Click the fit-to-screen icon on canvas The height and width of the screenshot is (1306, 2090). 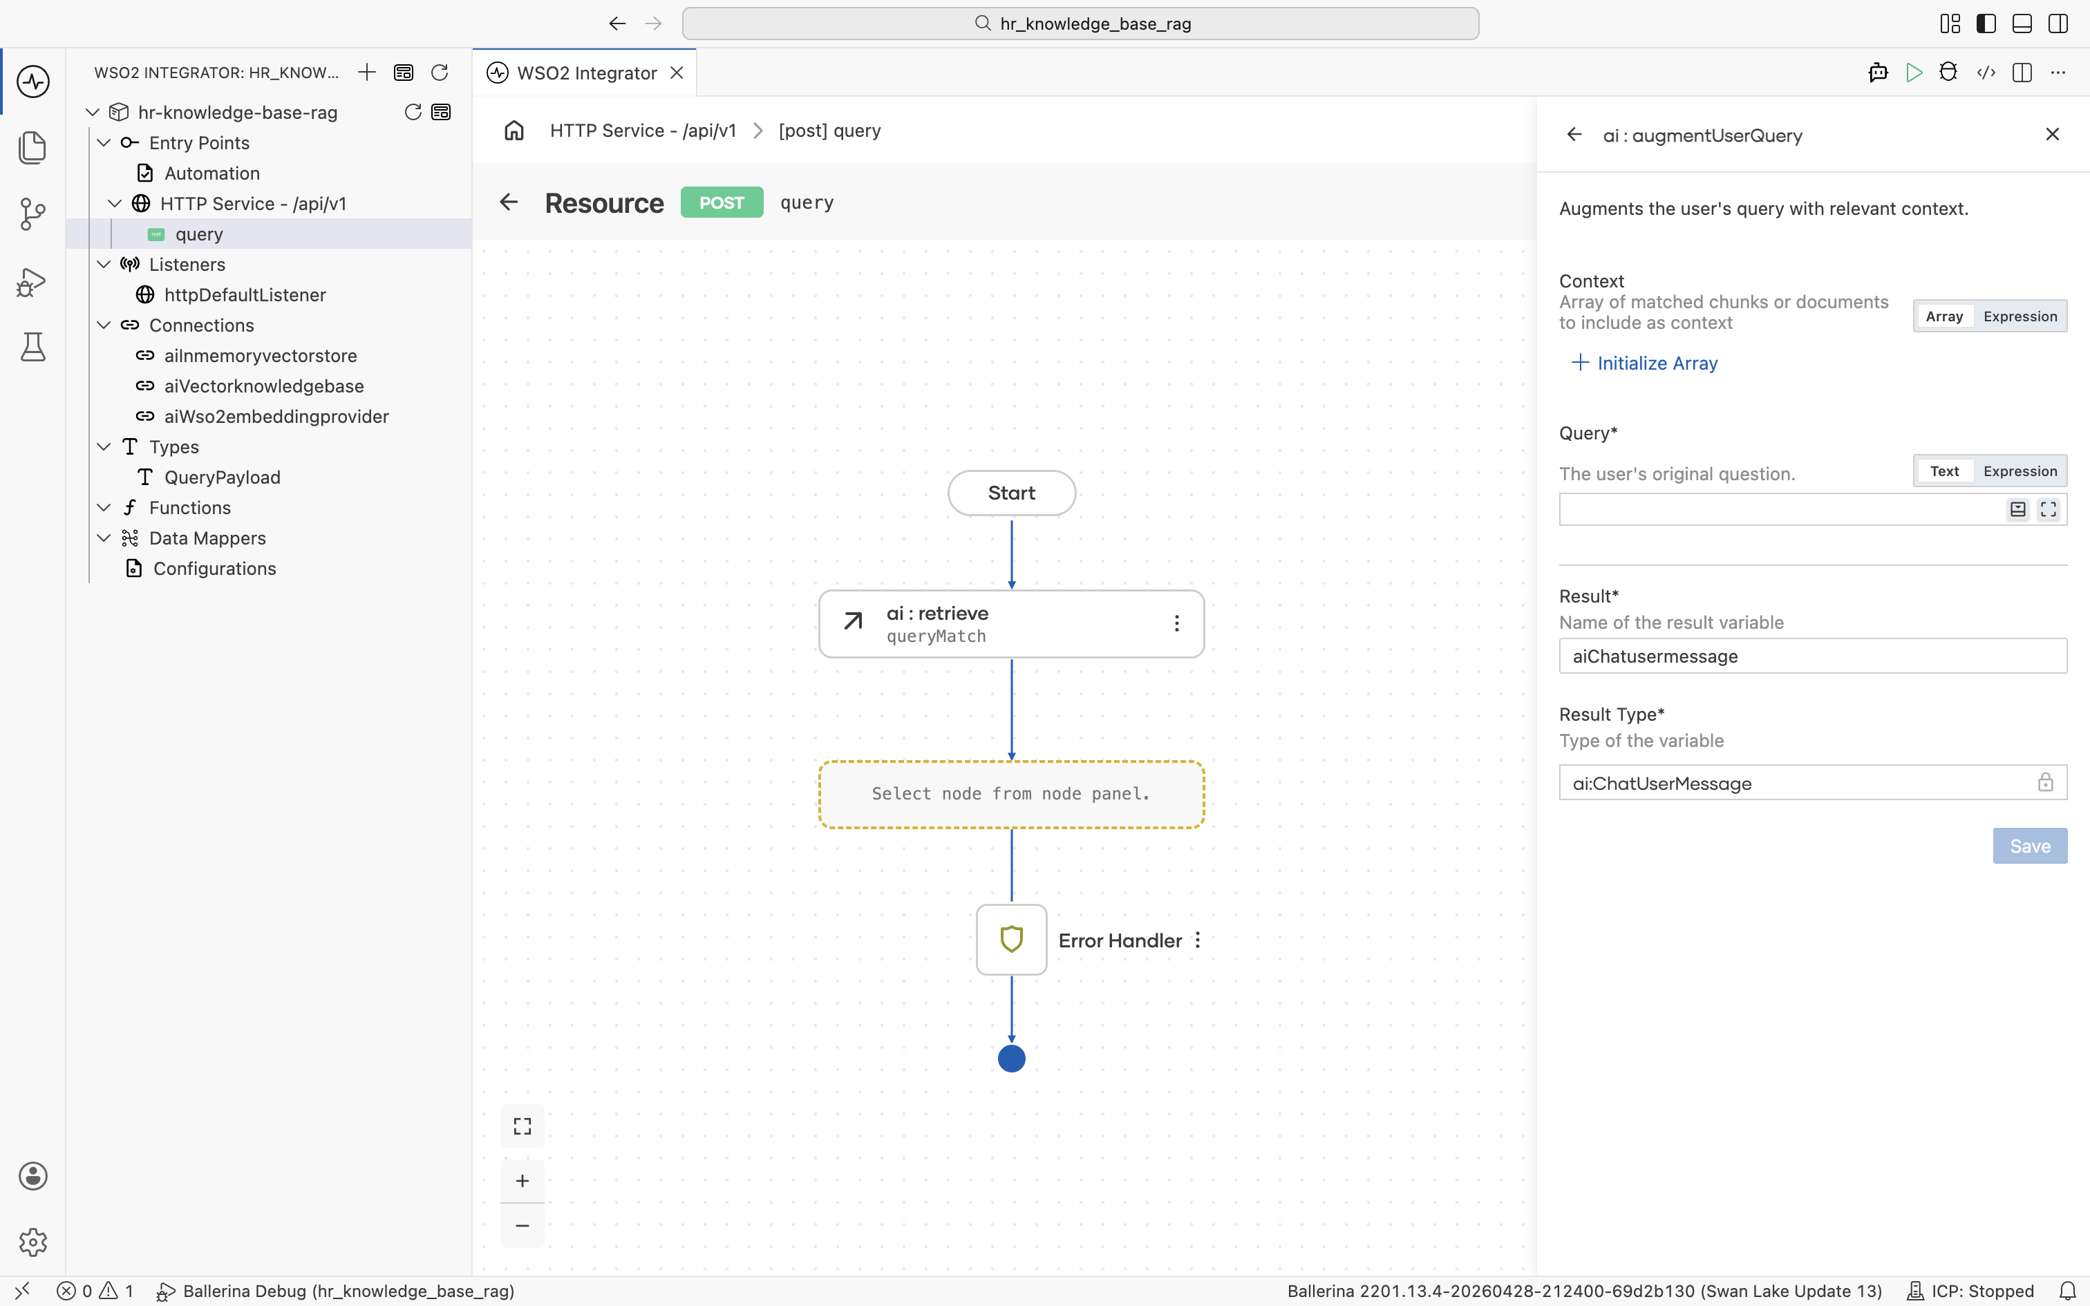(522, 1126)
